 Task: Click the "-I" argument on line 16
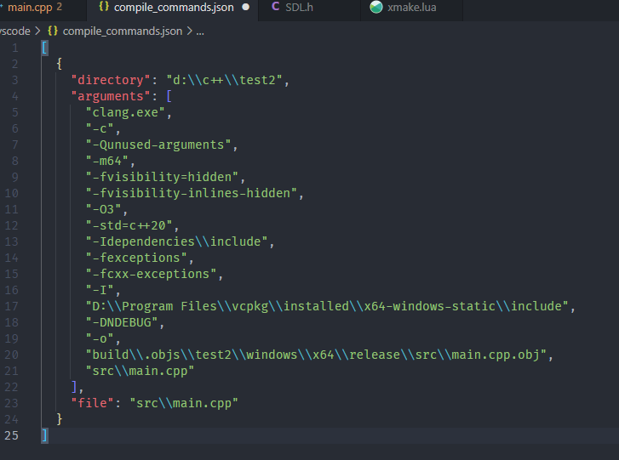click(100, 290)
